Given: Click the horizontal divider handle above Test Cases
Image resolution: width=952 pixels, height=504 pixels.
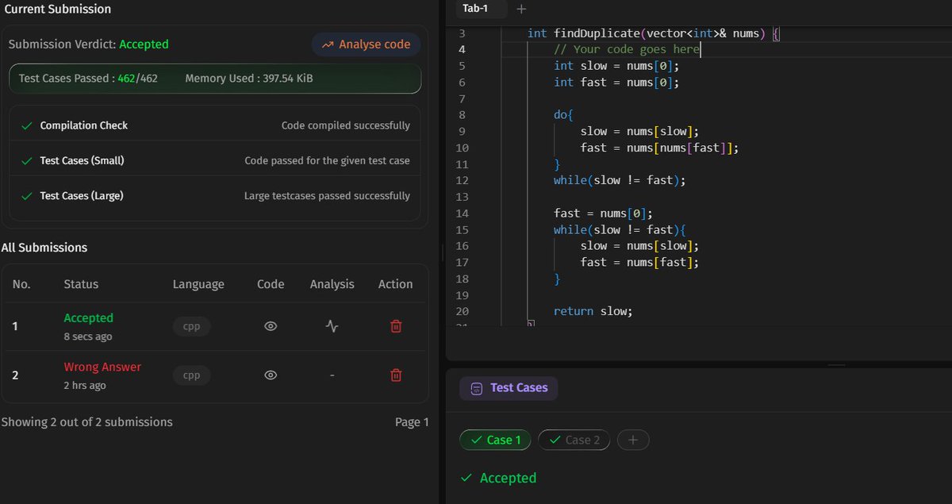Looking at the screenshot, I should click(x=836, y=365).
